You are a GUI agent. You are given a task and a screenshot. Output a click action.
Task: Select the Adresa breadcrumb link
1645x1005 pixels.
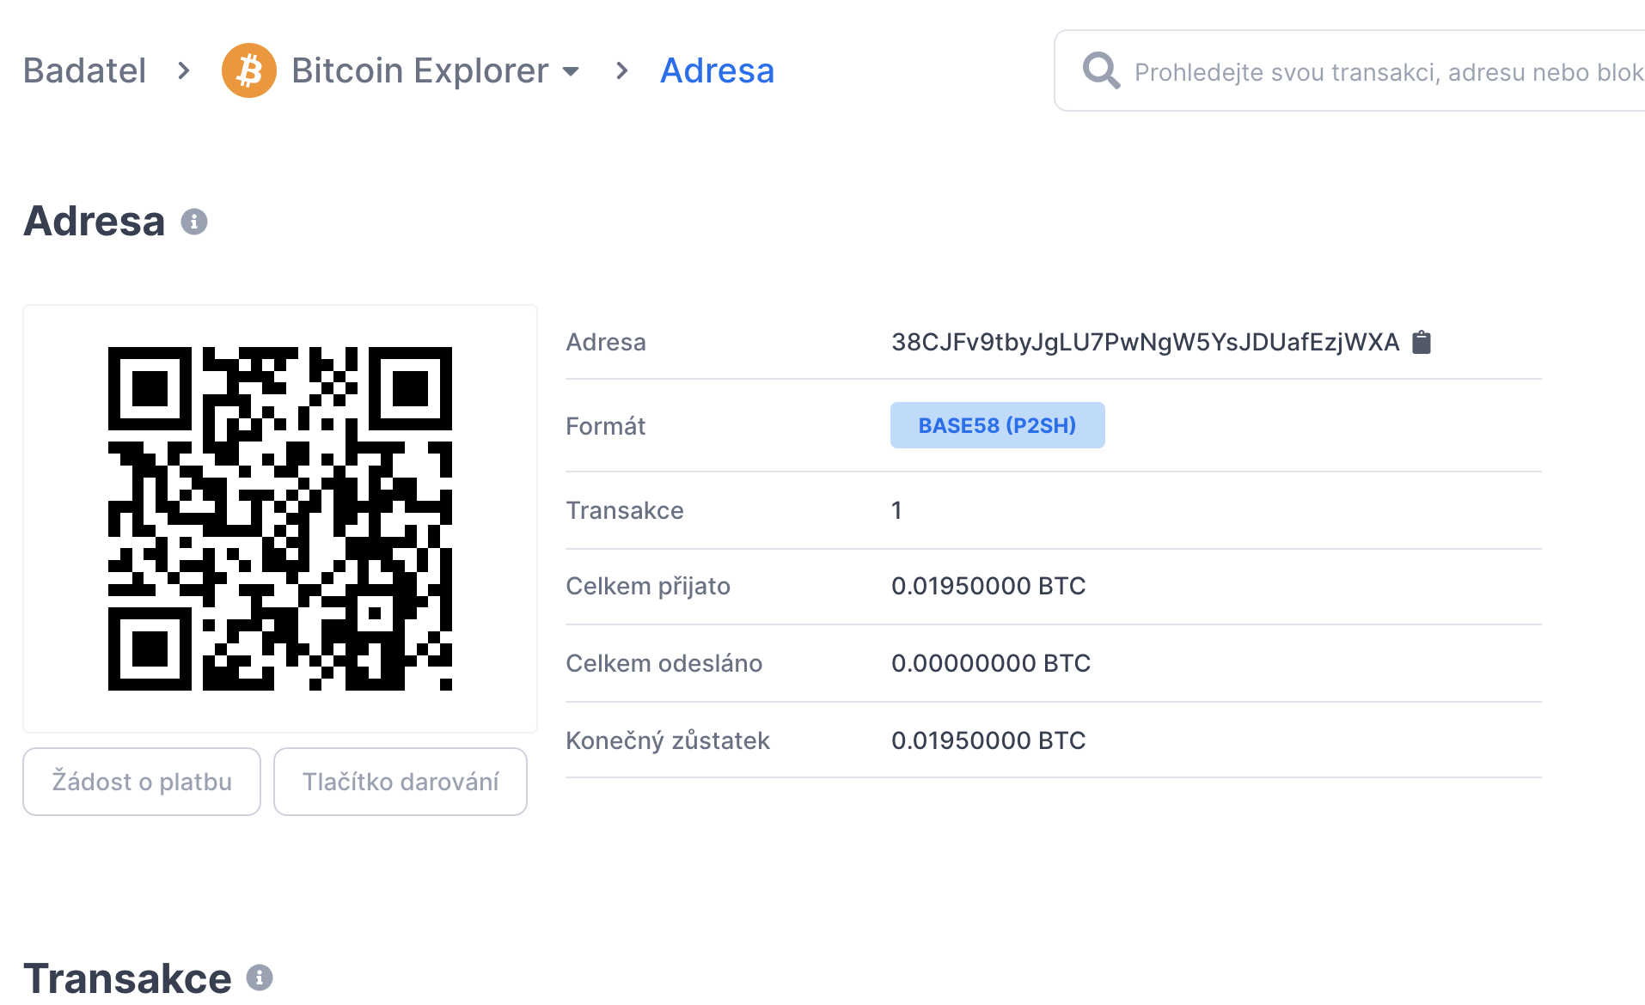coord(717,70)
